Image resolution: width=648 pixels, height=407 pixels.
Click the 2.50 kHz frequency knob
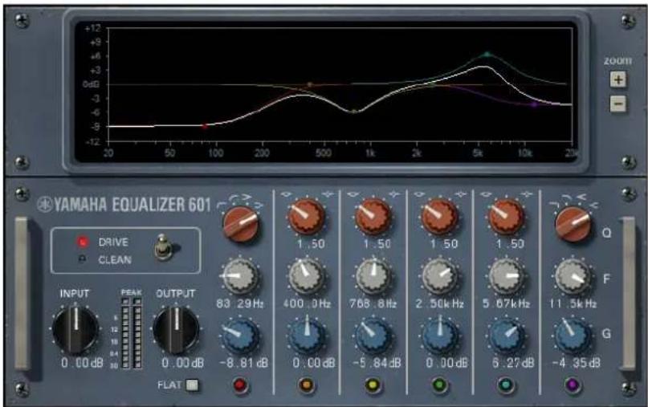439,276
